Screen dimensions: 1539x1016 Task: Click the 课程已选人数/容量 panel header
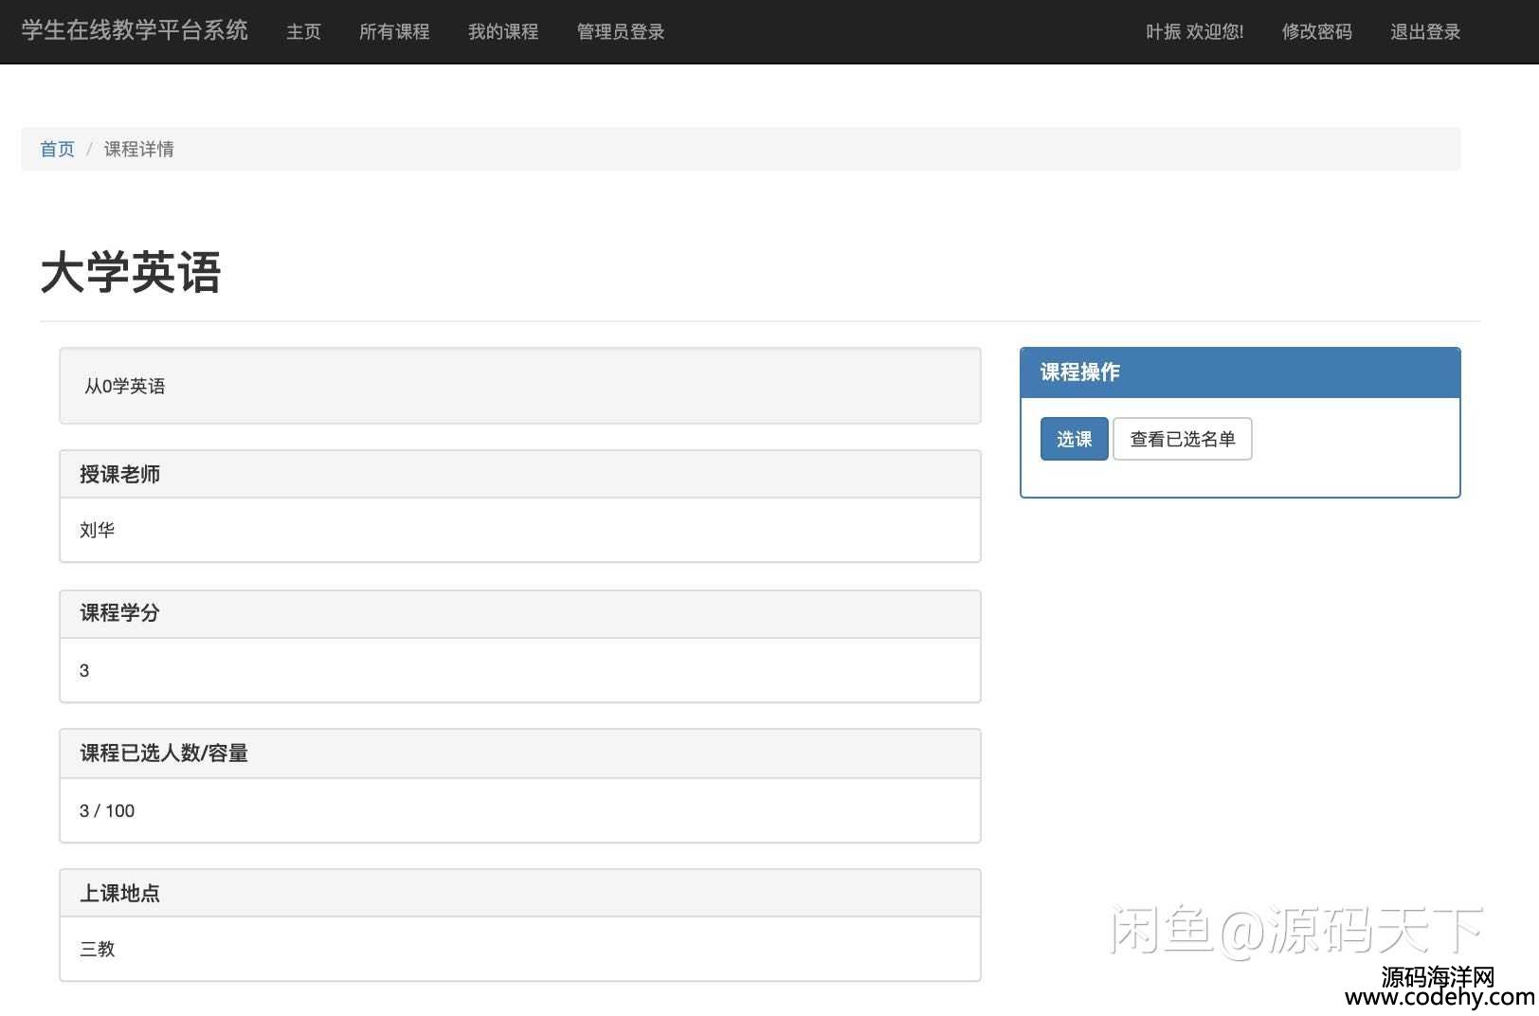pyautogui.click(x=520, y=753)
